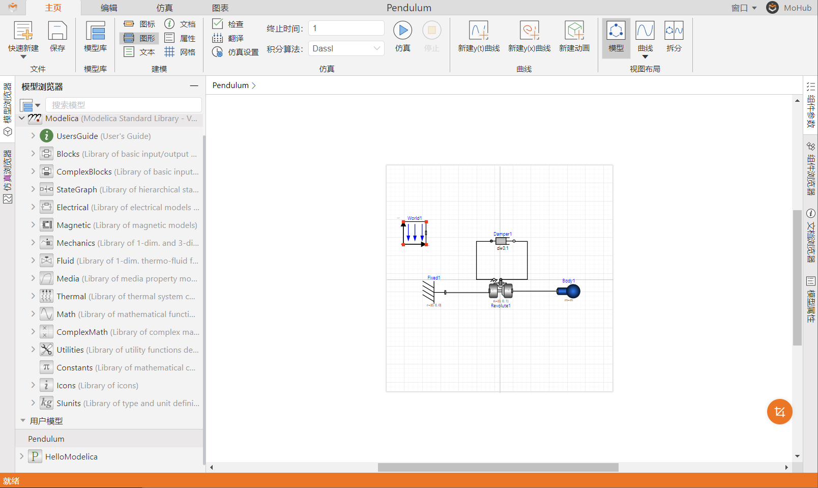The image size is (818, 488).
Task: Select the Media library icon
Action: 46,278
